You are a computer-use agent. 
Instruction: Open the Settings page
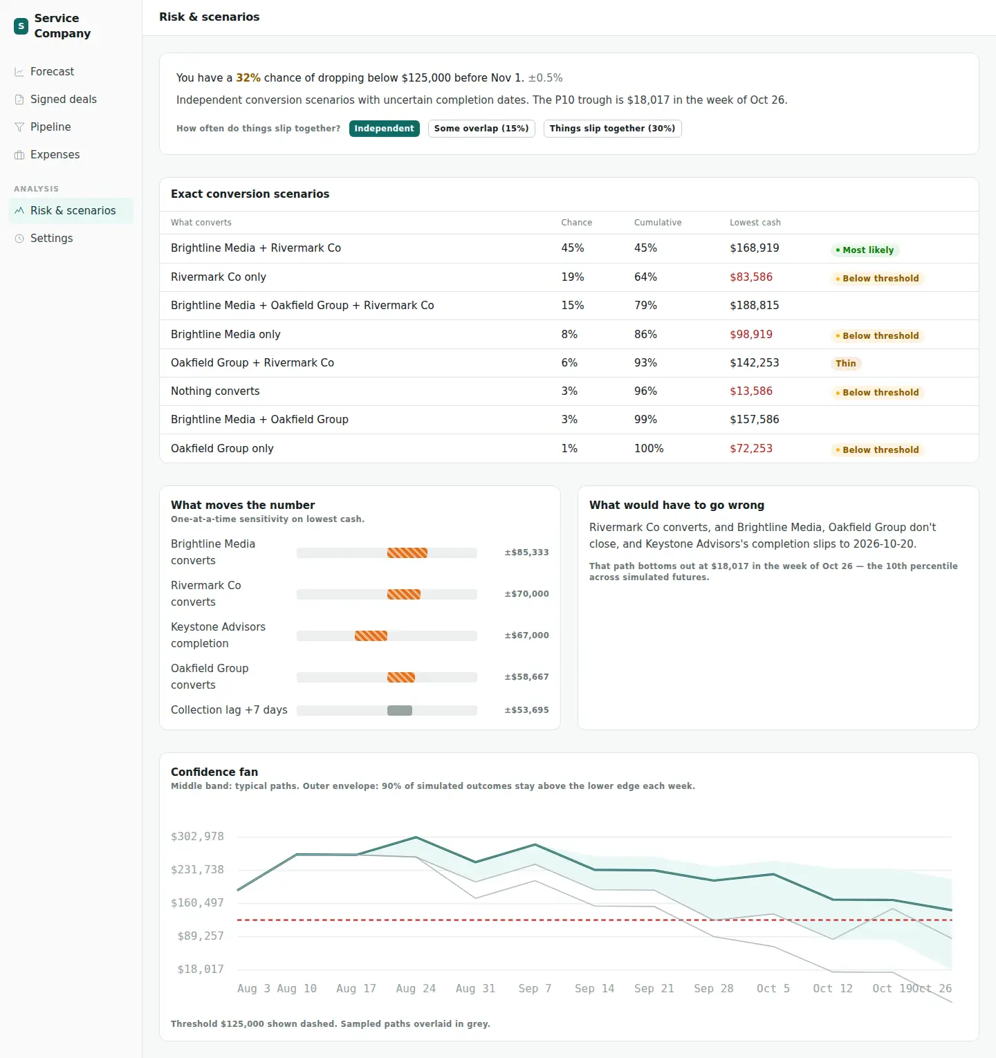[71, 239]
